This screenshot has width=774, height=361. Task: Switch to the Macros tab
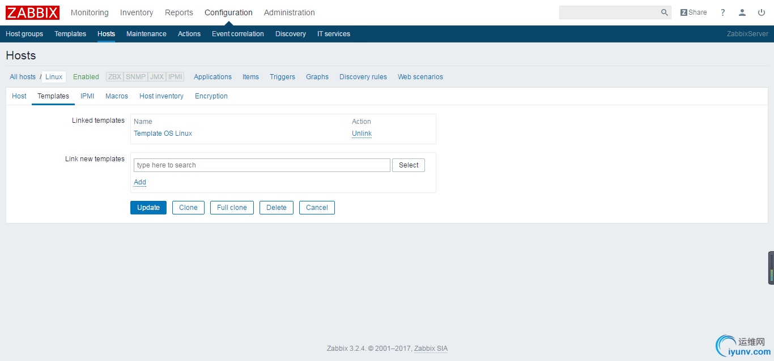[117, 96]
